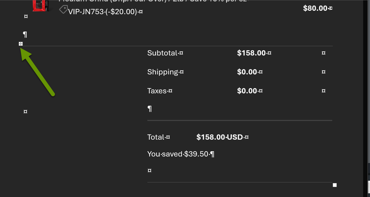Click the Taxes label
370x197 pixels.
coord(157,91)
